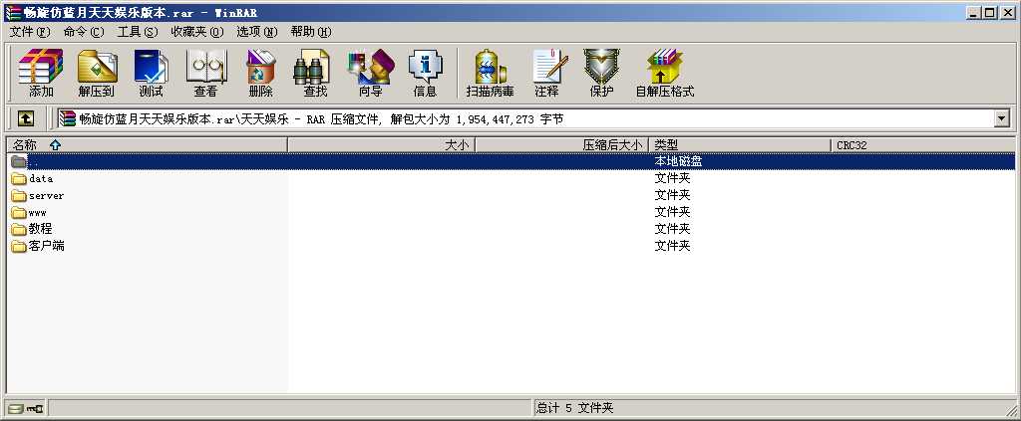Select the "data" folder name
The height and width of the screenshot is (421, 1021).
pos(41,179)
